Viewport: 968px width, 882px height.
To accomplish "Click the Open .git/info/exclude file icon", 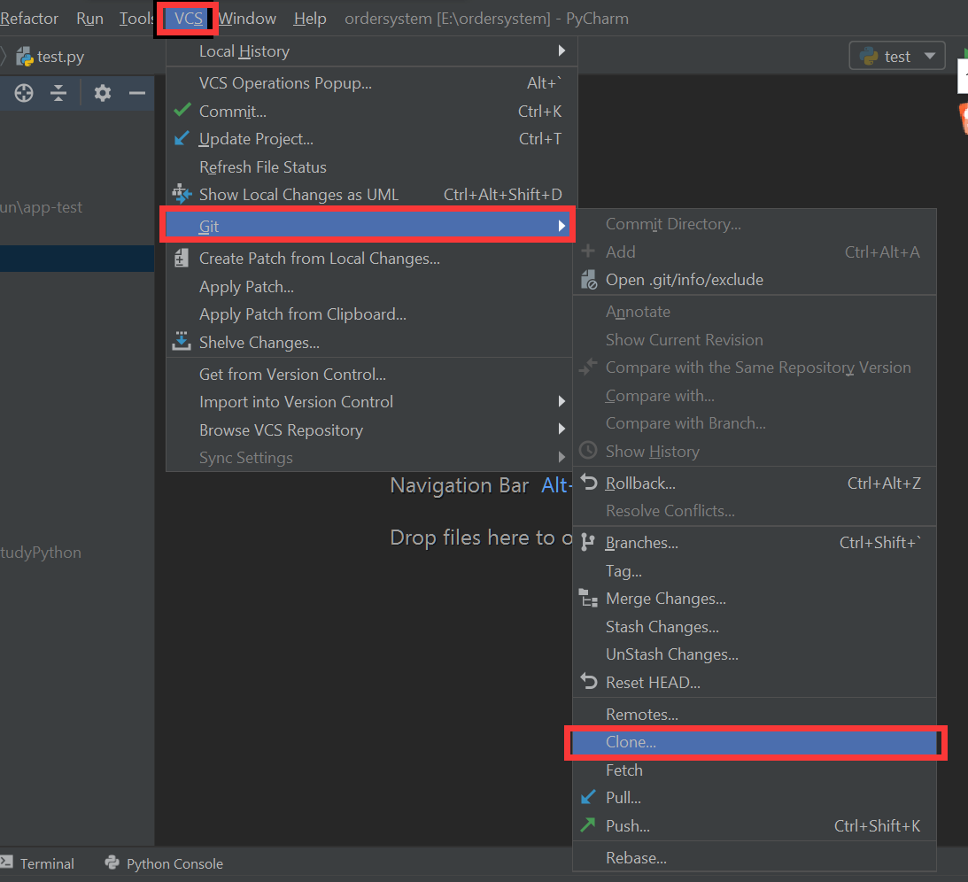I will (589, 280).
